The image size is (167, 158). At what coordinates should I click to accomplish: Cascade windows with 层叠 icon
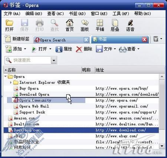pyautogui.click(x=115, y=23)
